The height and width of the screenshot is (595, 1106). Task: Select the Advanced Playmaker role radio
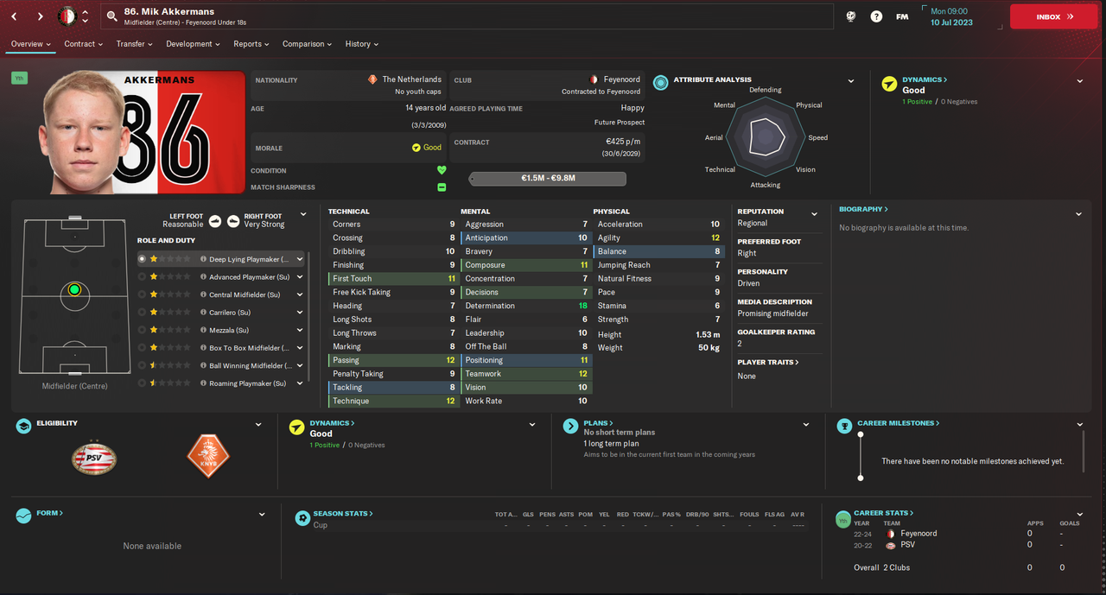[143, 276]
